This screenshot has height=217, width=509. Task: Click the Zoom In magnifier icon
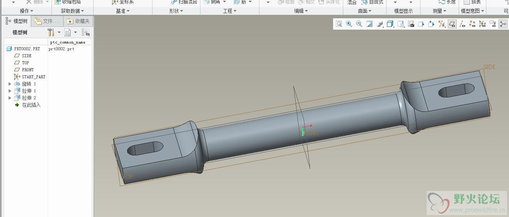point(349,24)
